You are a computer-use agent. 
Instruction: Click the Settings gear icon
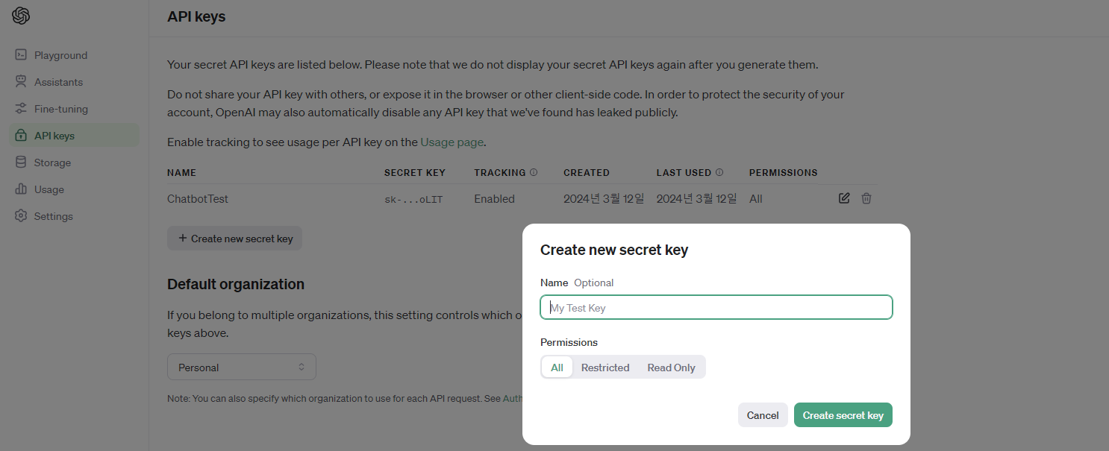coord(21,216)
